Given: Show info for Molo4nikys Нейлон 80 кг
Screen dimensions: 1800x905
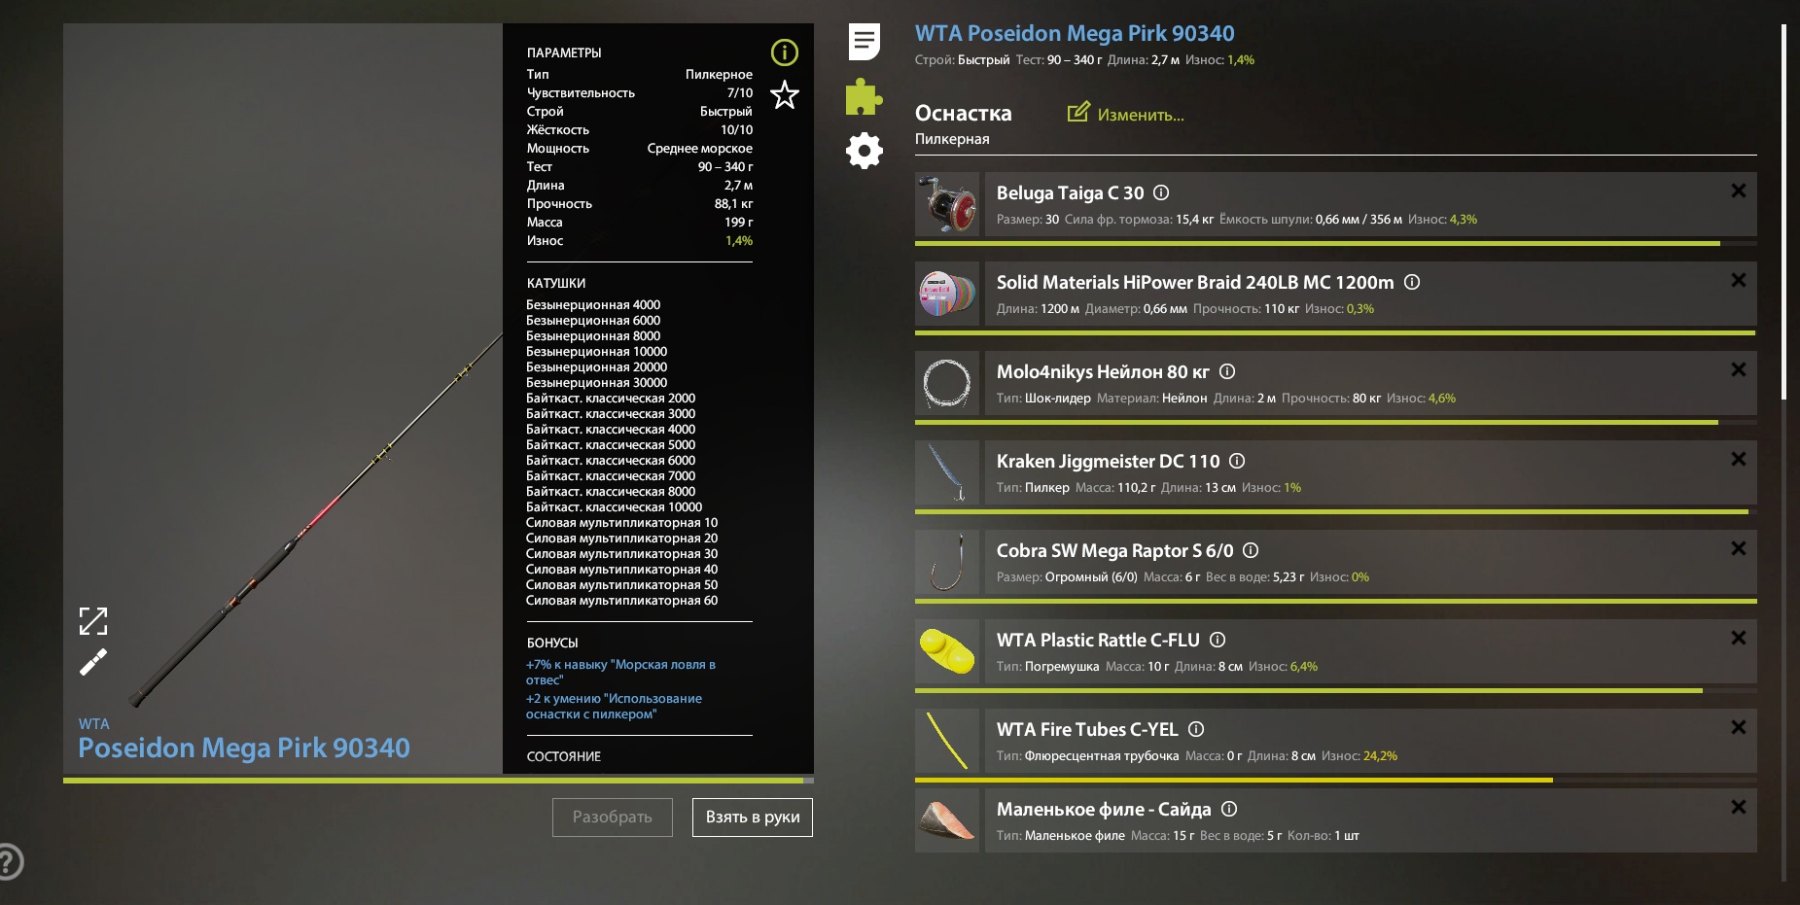Looking at the screenshot, I should (x=1227, y=371).
